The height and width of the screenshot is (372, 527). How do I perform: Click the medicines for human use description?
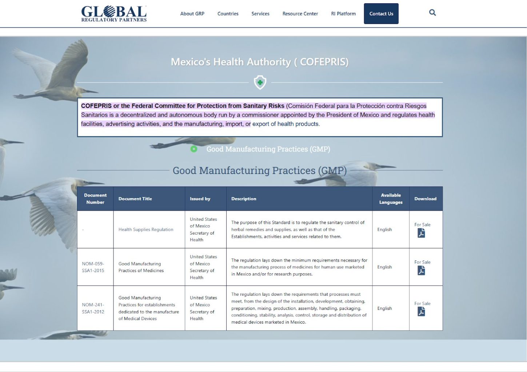pos(299,267)
